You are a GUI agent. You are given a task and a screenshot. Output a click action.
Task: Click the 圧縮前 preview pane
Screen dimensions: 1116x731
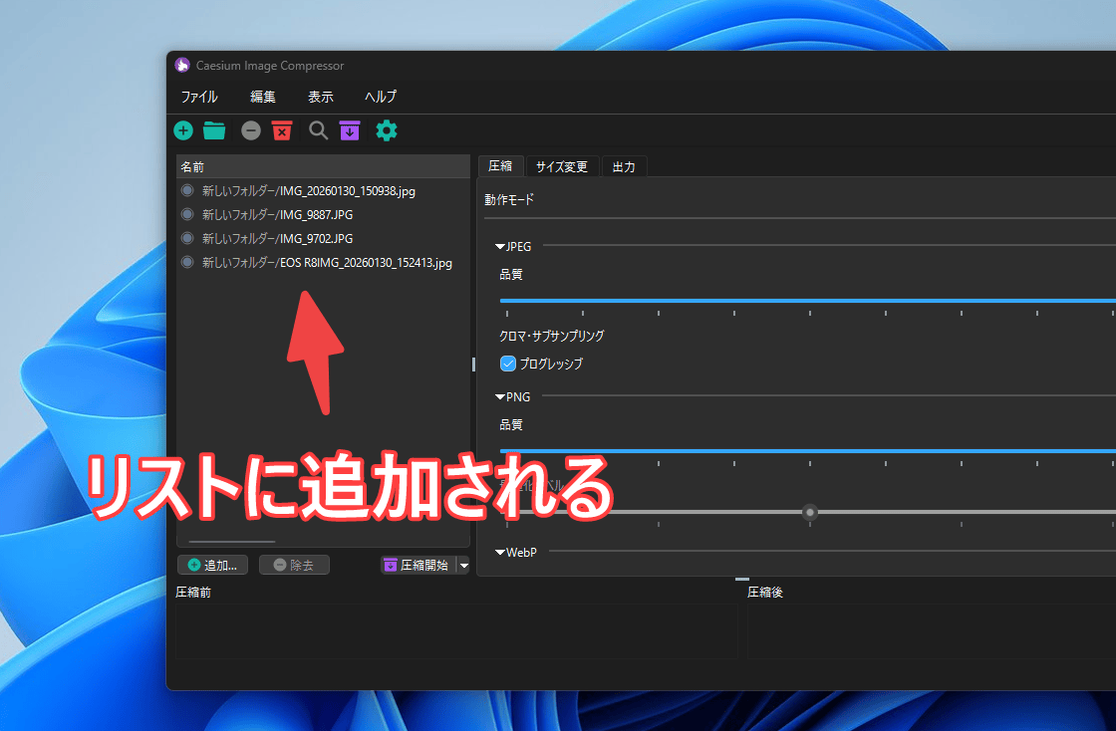coord(456,630)
